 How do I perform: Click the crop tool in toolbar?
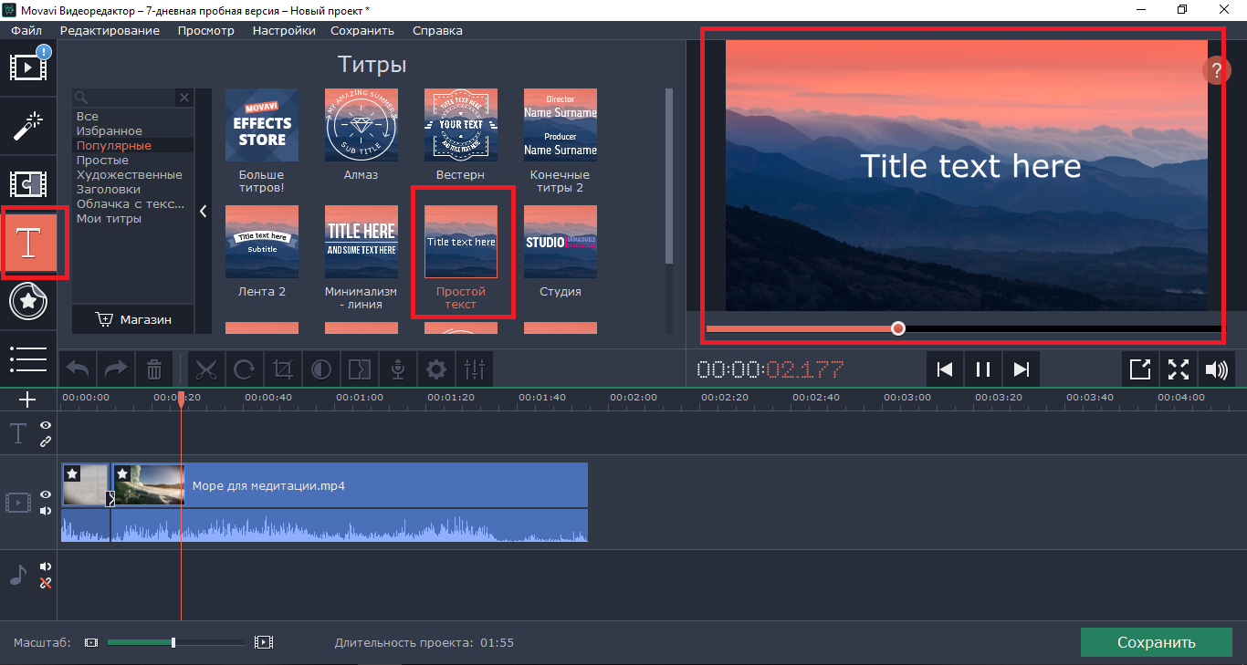point(282,369)
